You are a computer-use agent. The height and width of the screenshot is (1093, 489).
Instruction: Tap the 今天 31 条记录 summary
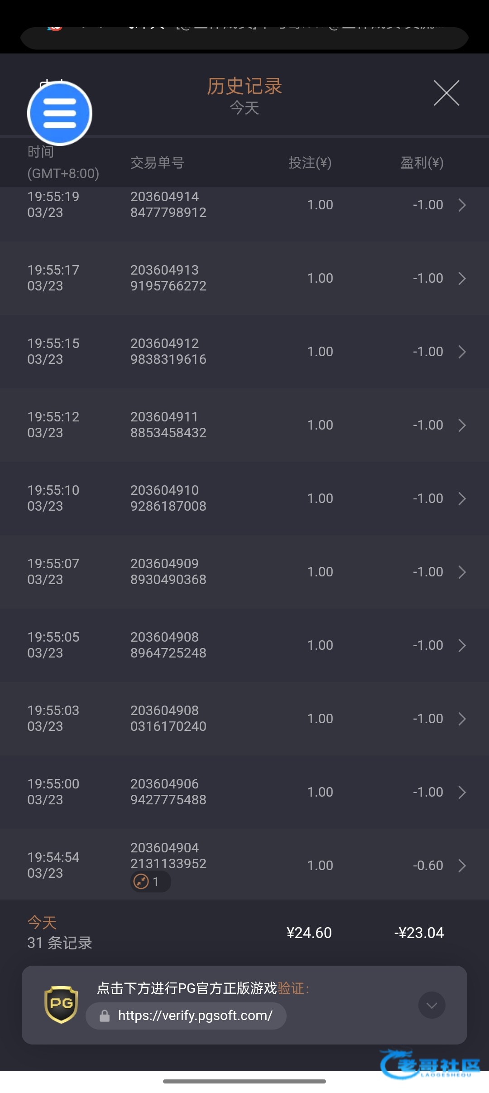(x=60, y=933)
